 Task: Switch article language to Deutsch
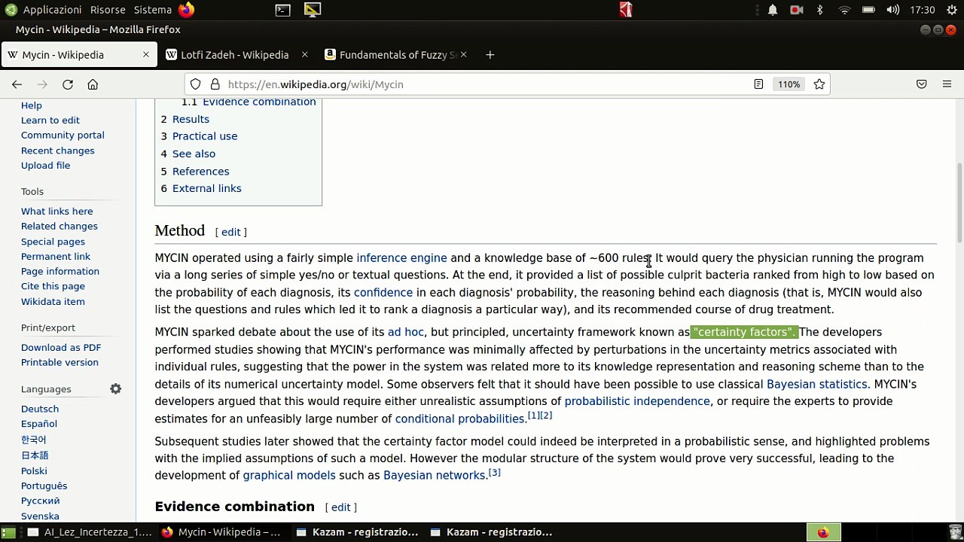click(40, 410)
